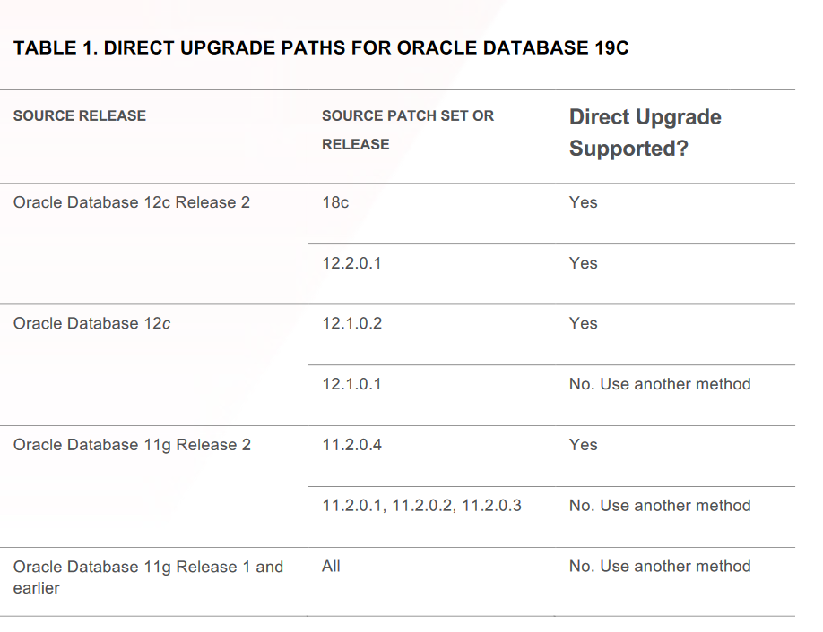Click the 'Direct Upgrade Supported?' column header

pos(645,132)
